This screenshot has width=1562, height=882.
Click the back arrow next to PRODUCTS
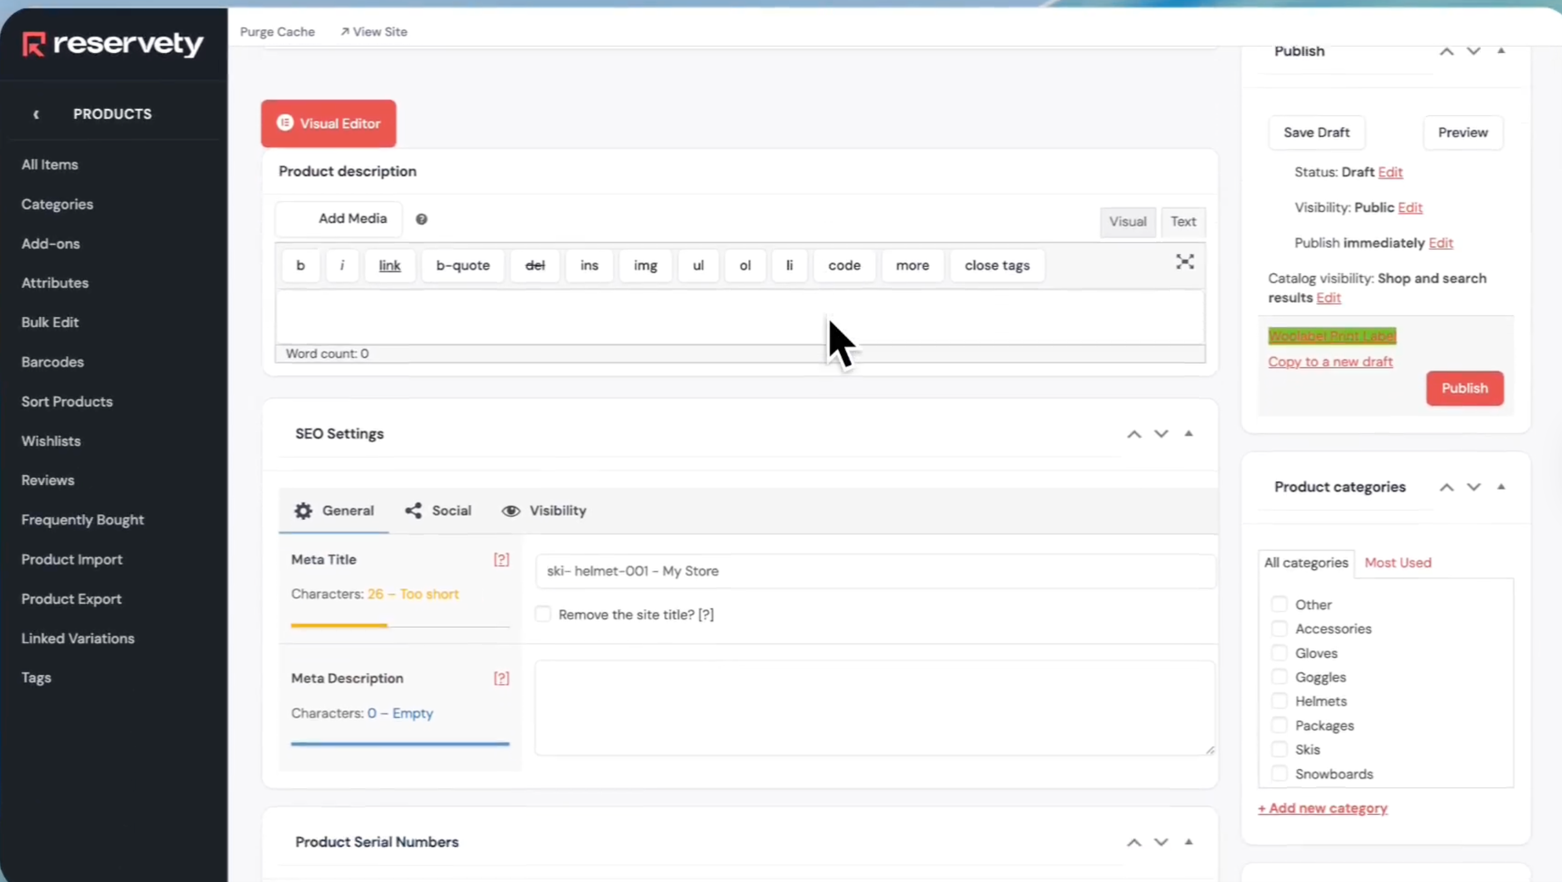point(37,114)
